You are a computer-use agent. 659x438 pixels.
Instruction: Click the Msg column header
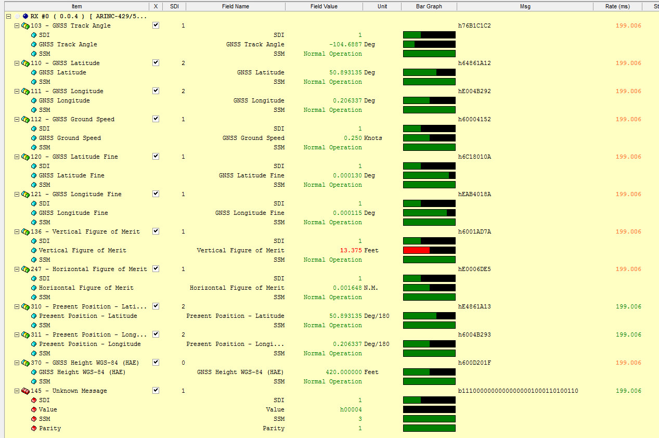pyautogui.click(x=524, y=6)
